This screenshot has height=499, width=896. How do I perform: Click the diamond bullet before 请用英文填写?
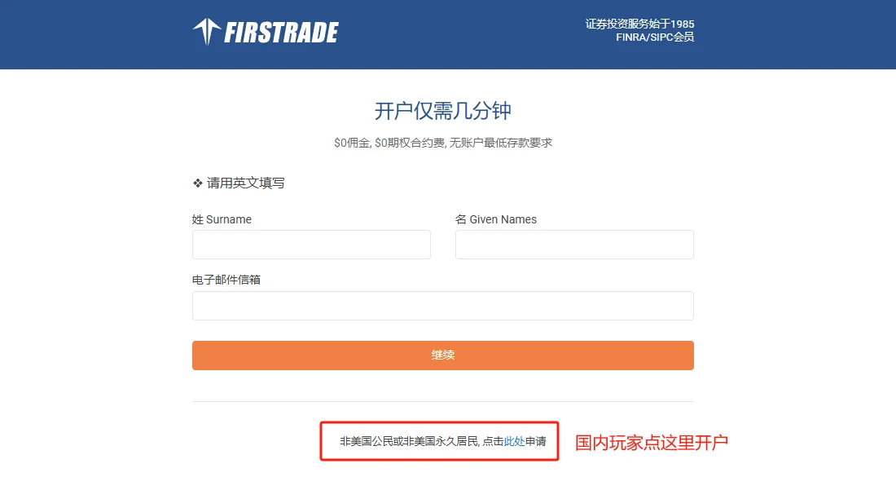point(198,183)
